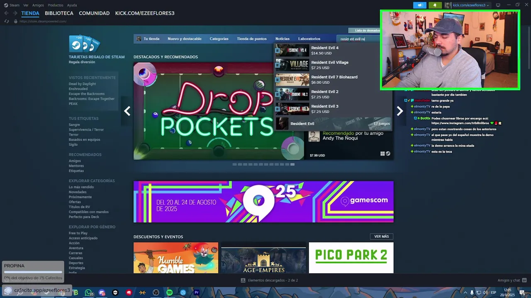The image size is (531, 298).
Task: Open Categorías store menu
Action: pyautogui.click(x=219, y=39)
